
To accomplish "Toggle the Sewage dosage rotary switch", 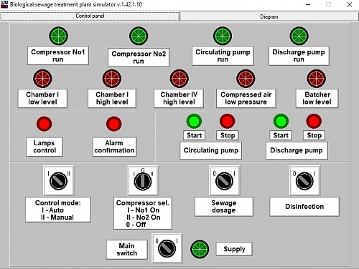I will [x=224, y=180].
